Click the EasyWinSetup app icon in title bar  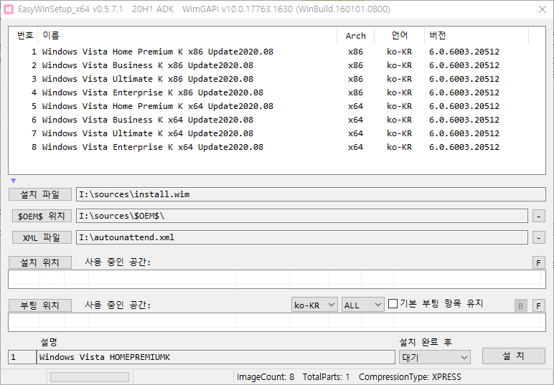(9, 9)
